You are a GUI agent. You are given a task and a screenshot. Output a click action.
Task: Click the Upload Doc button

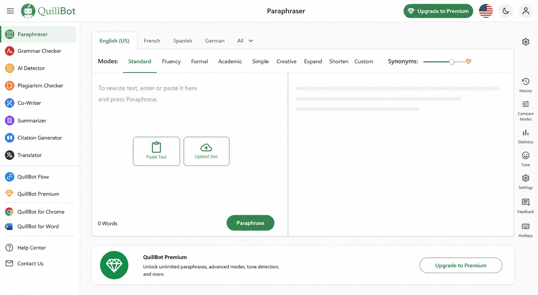(x=207, y=151)
